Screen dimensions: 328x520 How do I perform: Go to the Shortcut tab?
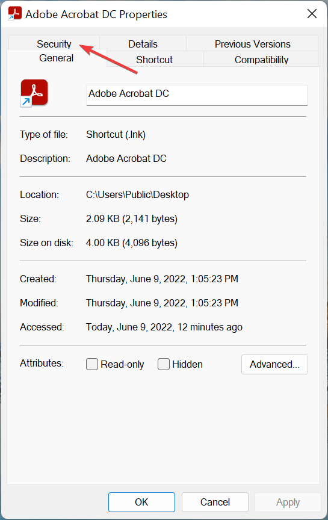155,60
